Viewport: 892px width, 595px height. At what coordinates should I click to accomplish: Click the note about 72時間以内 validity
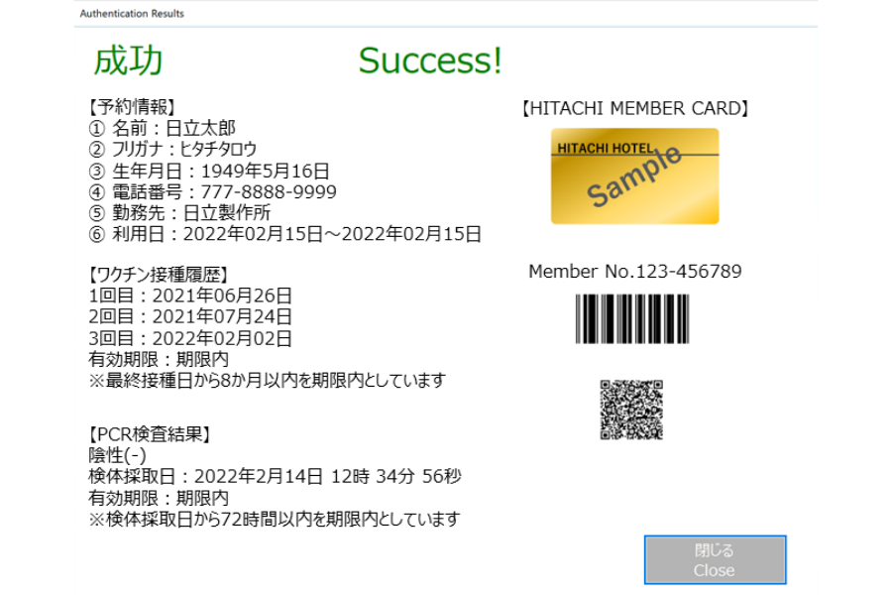(275, 520)
